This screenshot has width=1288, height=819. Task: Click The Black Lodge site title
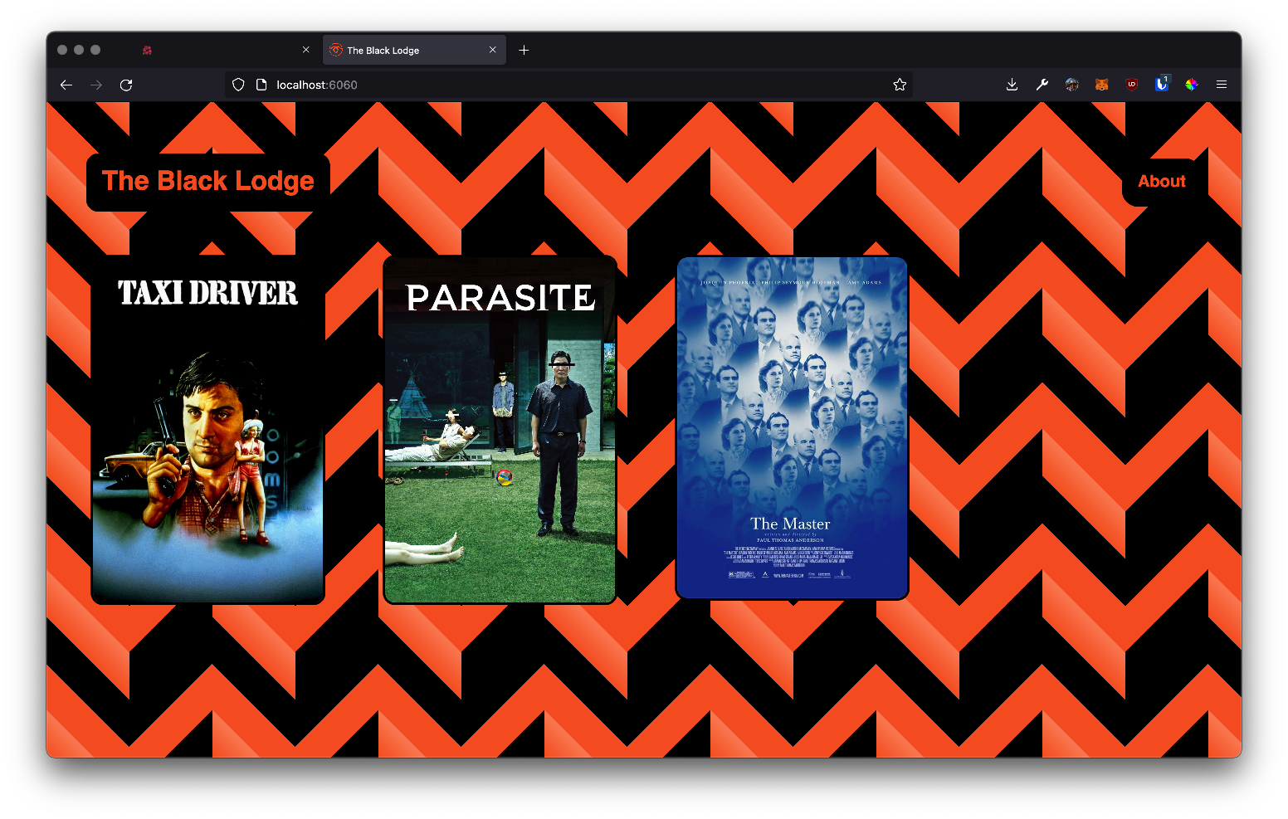(x=208, y=181)
